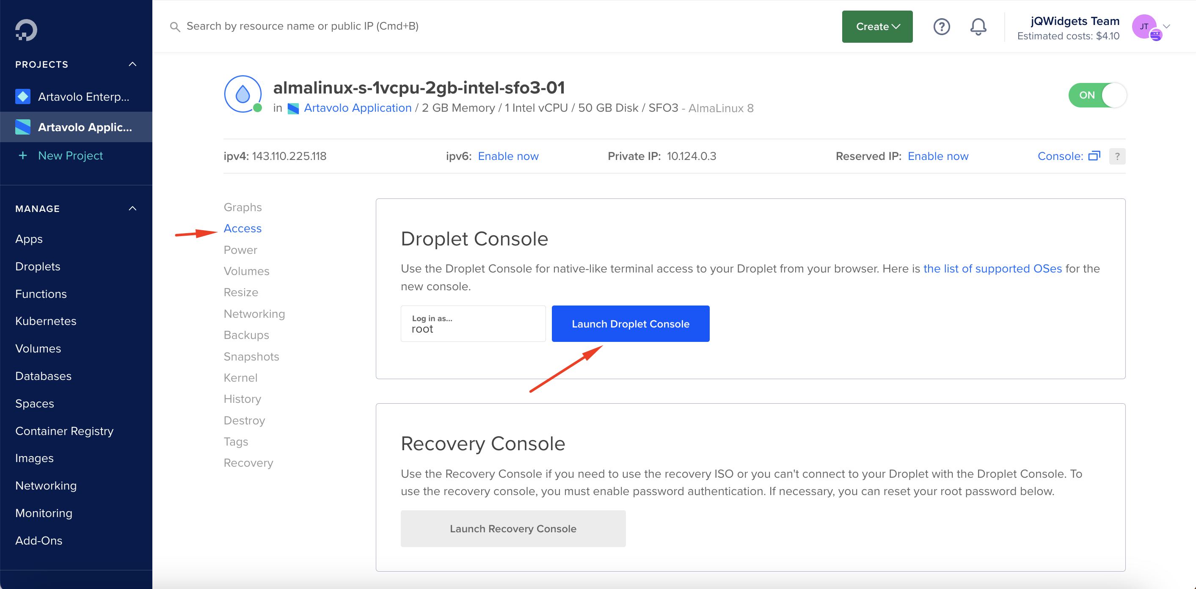
Task: Click the Artavolo Application project icon in sidebar
Action: coord(23,127)
